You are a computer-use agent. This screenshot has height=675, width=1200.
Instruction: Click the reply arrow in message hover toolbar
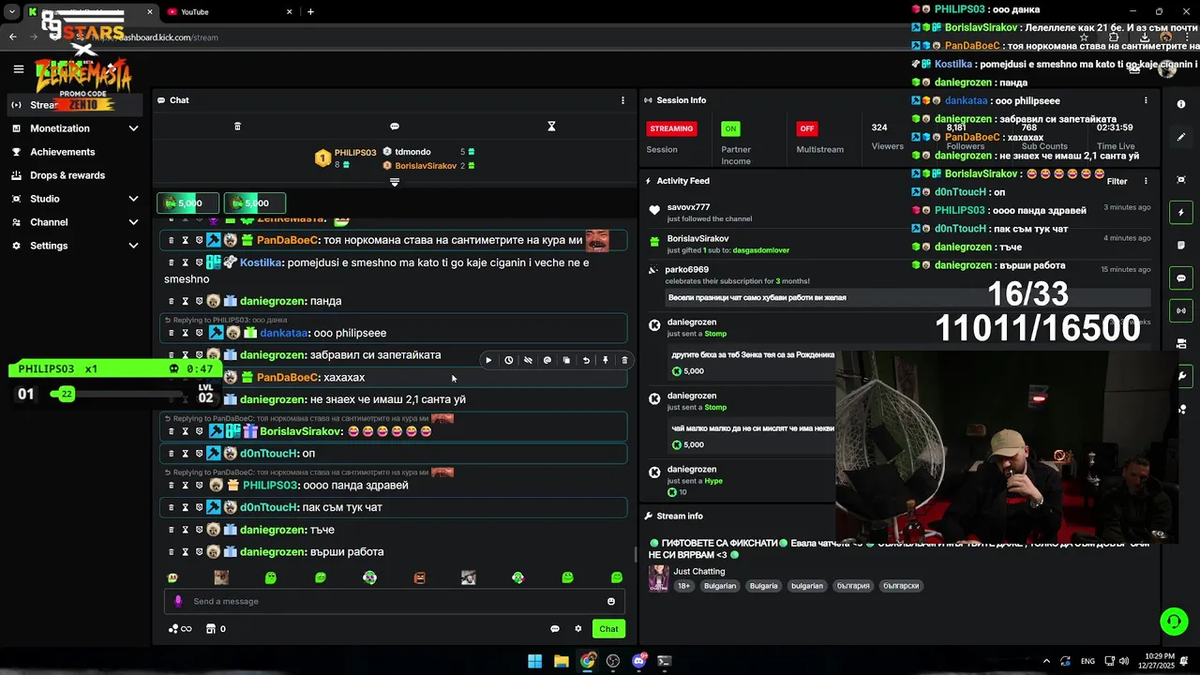coord(586,360)
